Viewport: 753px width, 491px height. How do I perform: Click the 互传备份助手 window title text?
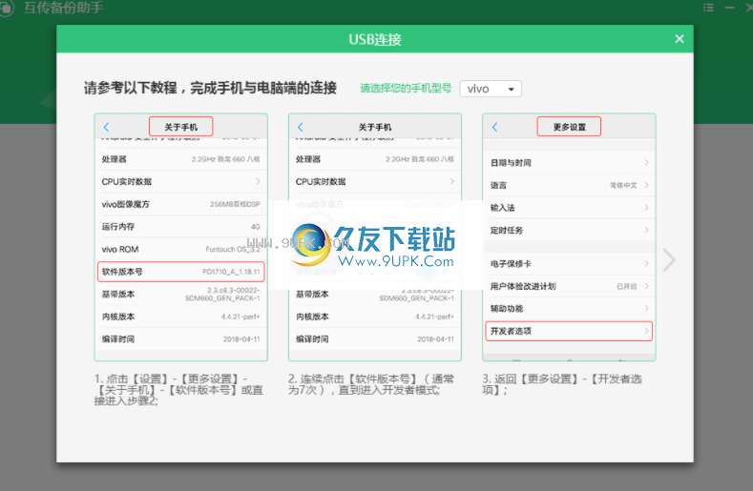coord(63,8)
